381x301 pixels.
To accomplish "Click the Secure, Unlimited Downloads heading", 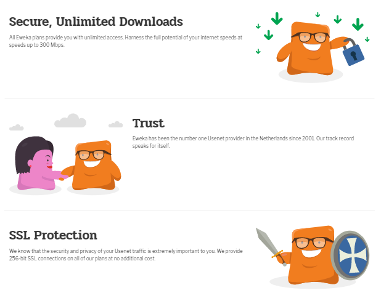I will [96, 22].
